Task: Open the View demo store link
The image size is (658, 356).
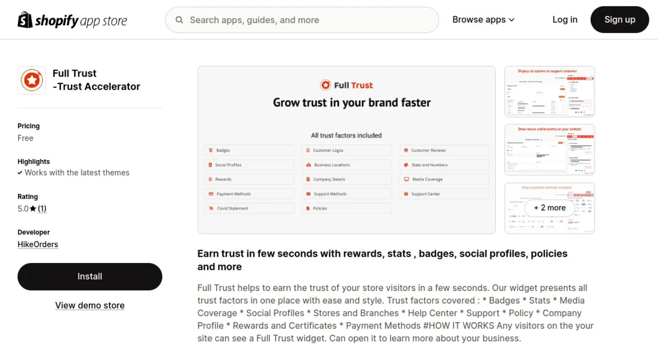Action: pos(90,306)
